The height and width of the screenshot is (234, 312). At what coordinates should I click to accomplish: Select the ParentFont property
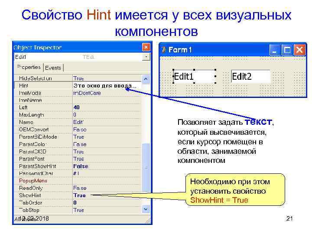[x=32, y=159]
